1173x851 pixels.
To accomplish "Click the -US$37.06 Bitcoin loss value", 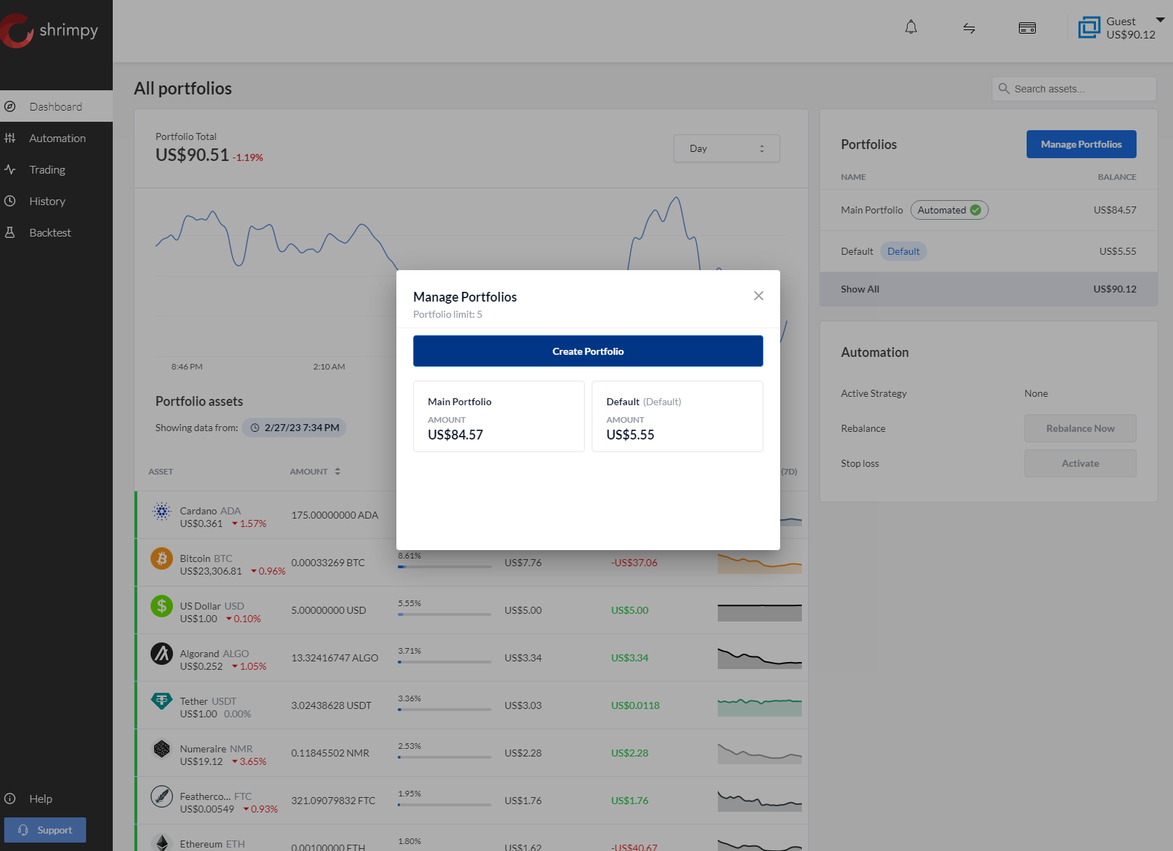I will coord(634,563).
